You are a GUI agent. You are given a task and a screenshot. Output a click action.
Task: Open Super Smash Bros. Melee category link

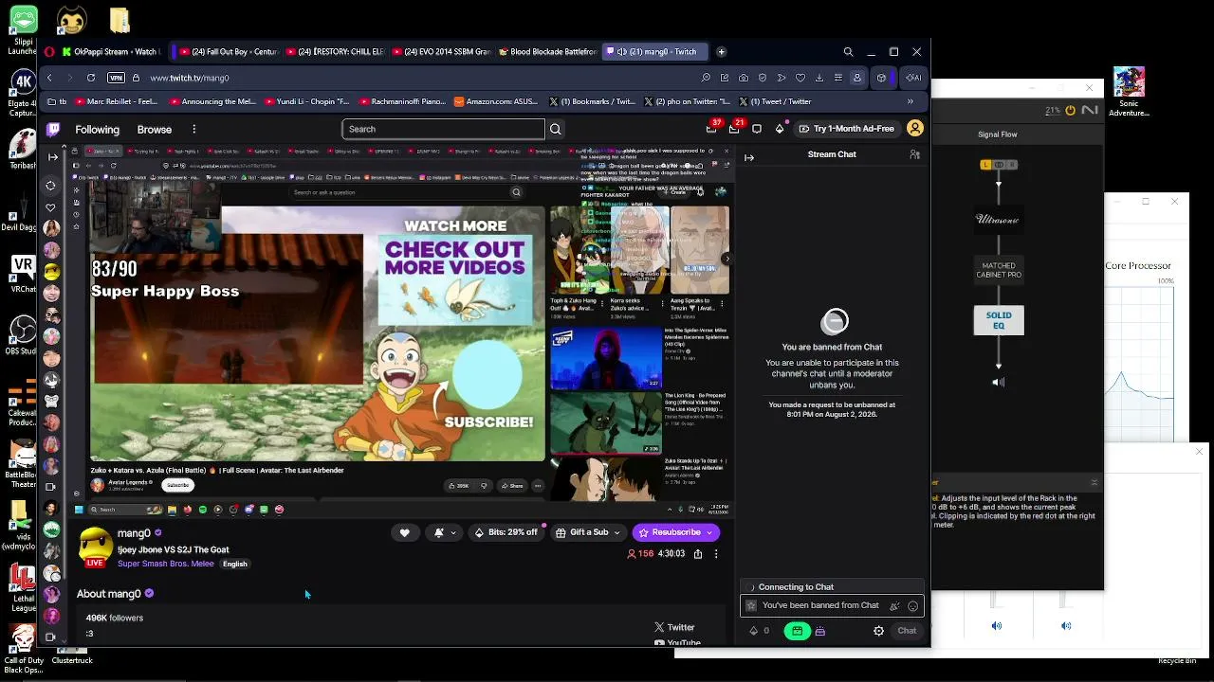[166, 564]
